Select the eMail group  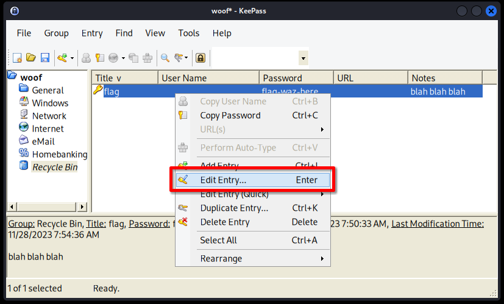(x=43, y=142)
